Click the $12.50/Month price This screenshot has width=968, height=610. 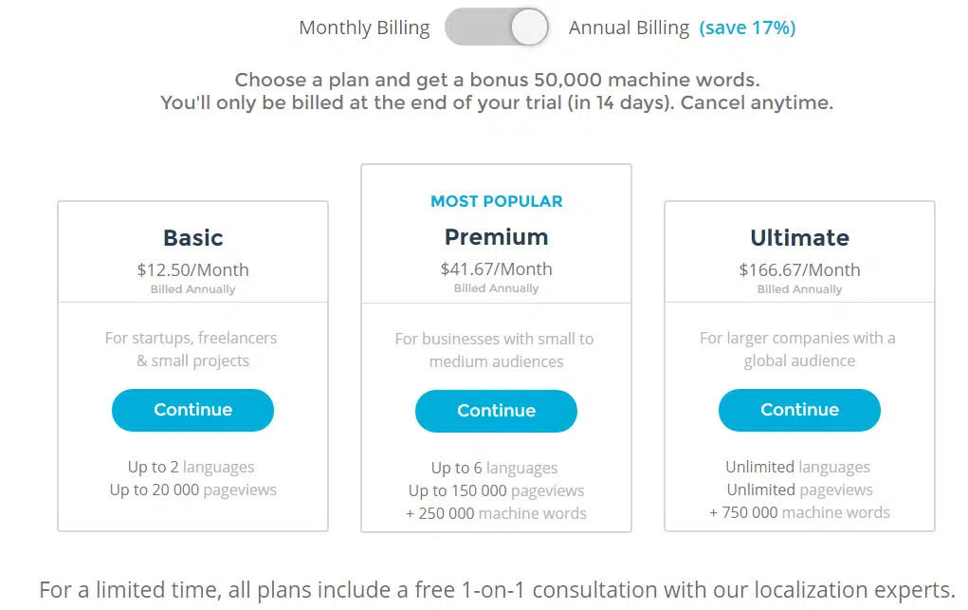[192, 269]
